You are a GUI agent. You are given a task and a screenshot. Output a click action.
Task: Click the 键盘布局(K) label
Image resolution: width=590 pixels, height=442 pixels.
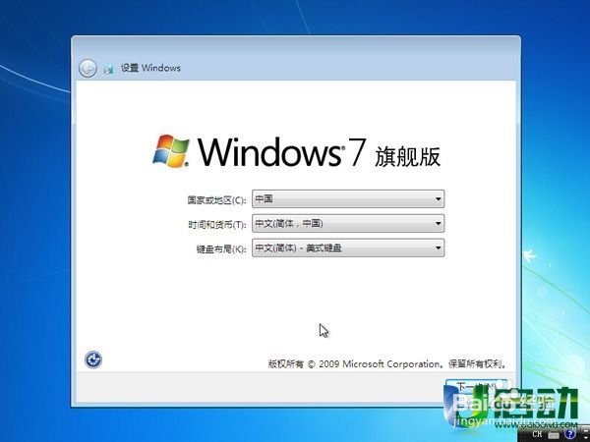coord(221,249)
